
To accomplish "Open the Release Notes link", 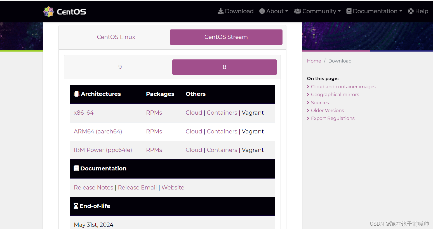I will (x=93, y=188).
